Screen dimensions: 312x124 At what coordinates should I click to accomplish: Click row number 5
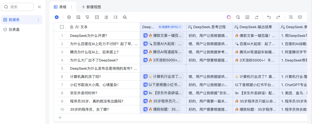tap(62, 68)
